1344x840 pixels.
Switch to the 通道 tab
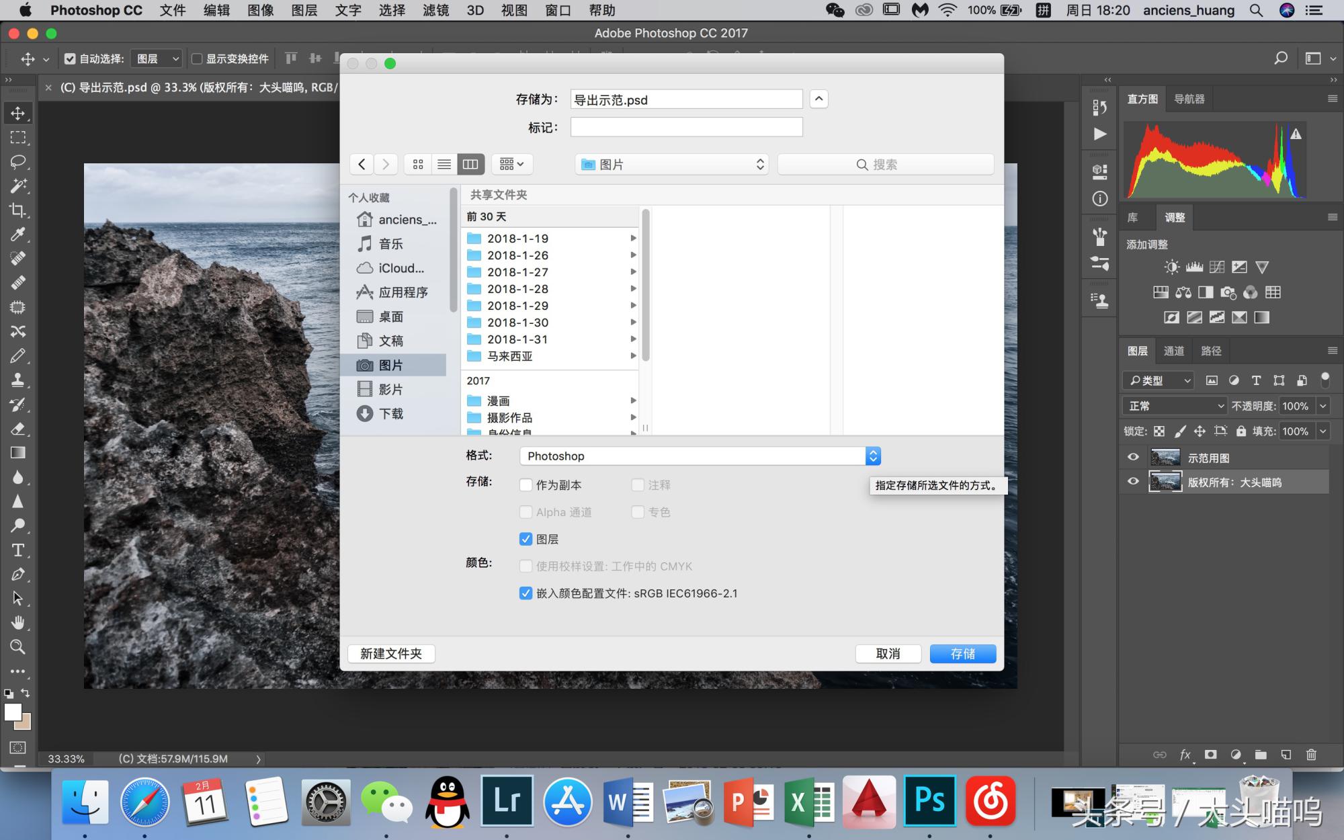coord(1173,351)
